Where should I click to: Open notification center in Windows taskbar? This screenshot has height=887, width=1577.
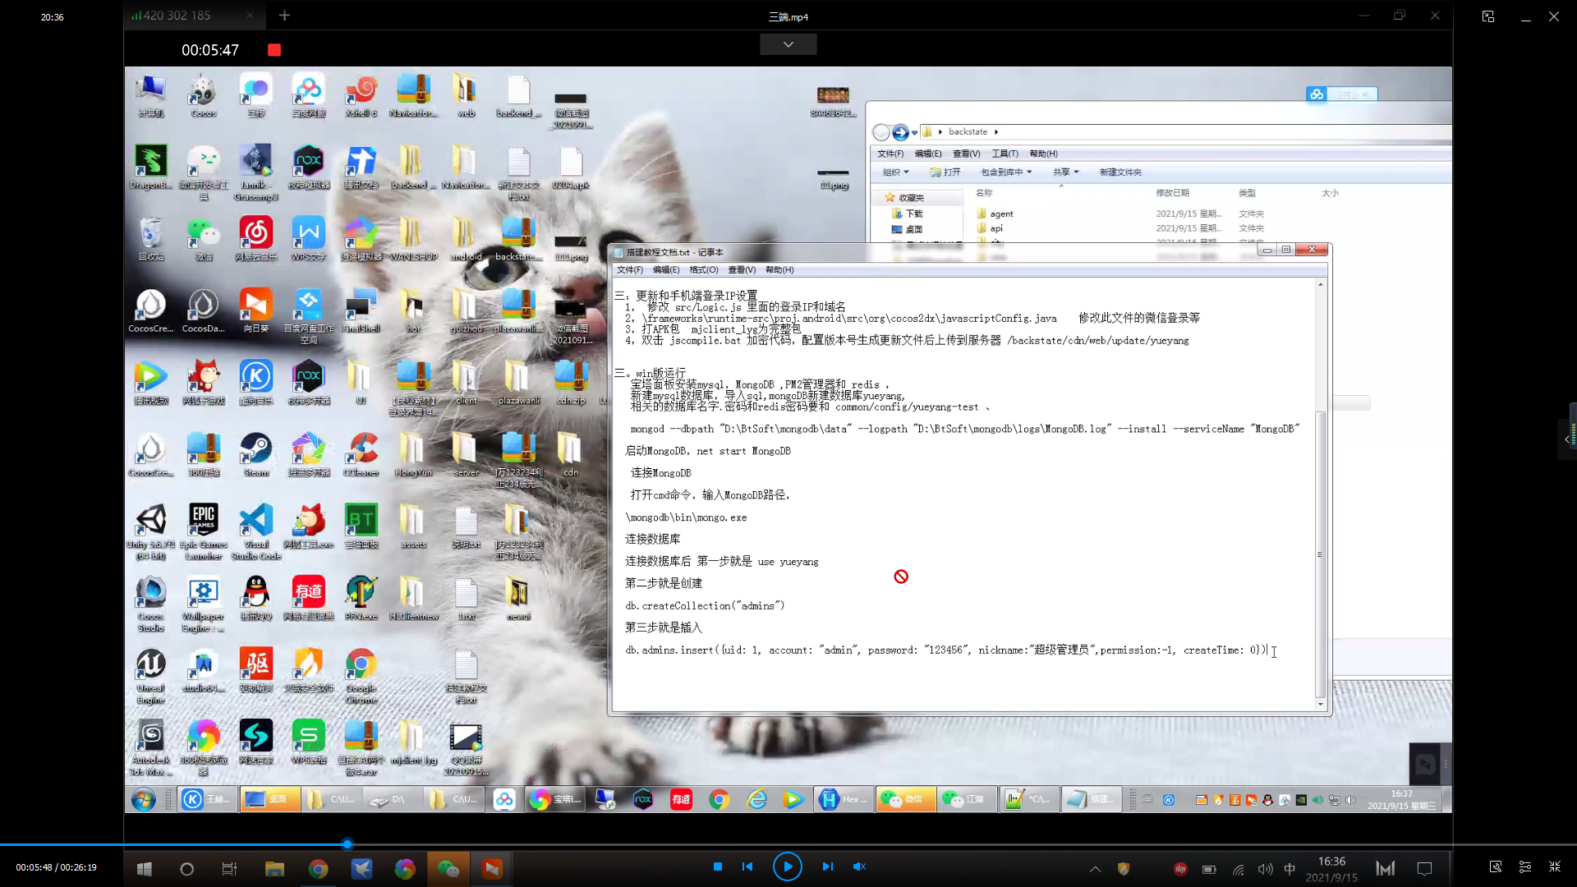coord(1425,869)
